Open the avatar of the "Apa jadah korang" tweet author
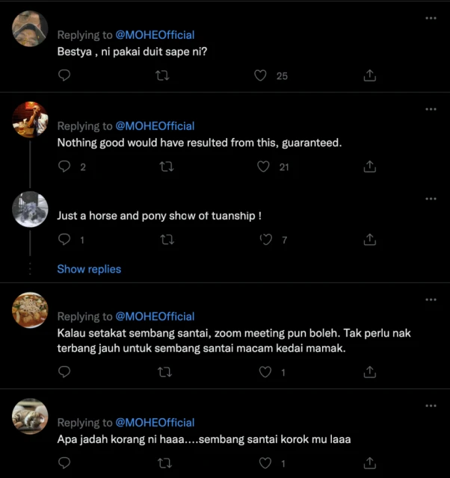Viewport: 450px width, 478px height. [31, 416]
